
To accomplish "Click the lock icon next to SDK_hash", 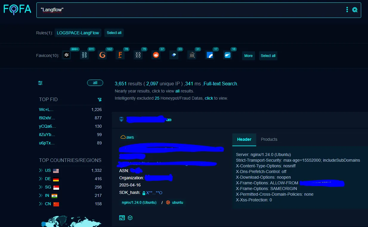I will point(143,193).
